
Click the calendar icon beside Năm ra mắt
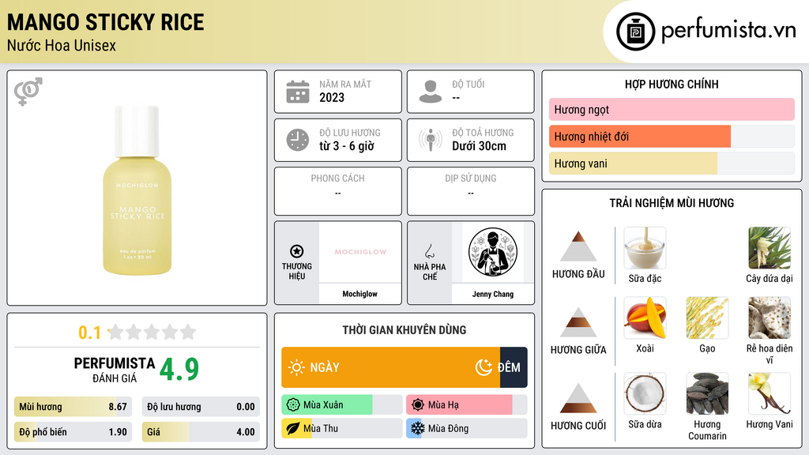coord(298,92)
